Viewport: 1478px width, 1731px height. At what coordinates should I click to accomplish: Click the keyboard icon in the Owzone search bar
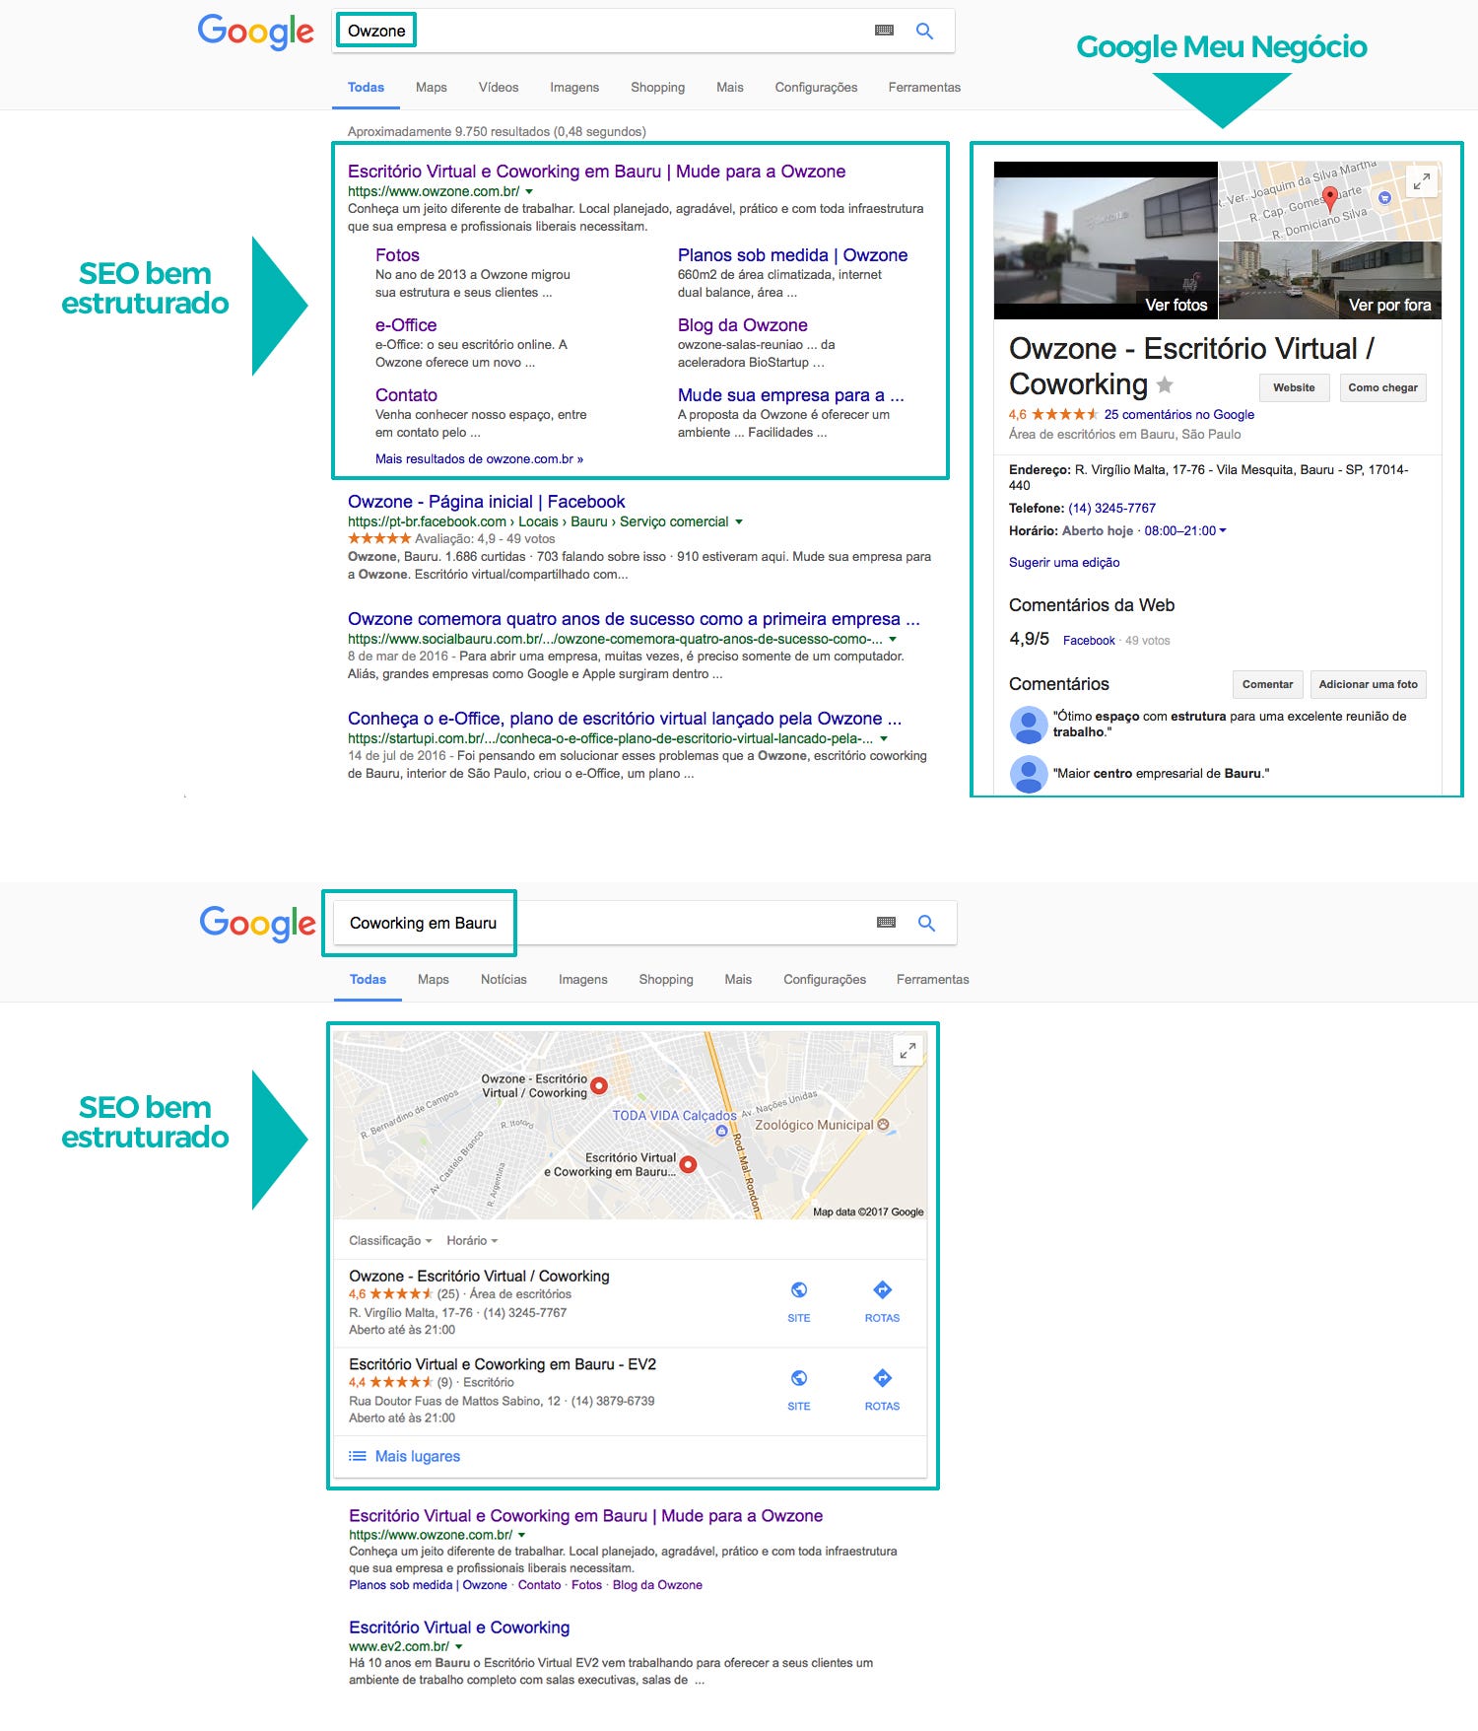click(x=884, y=31)
